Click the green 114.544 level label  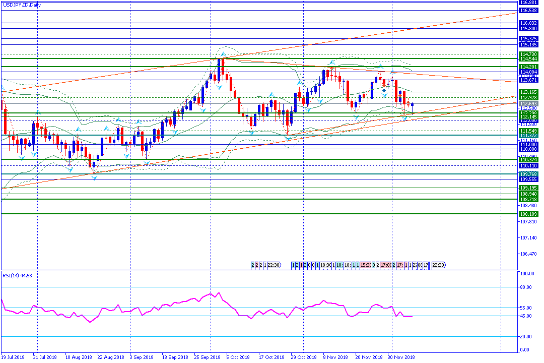pos(528,58)
